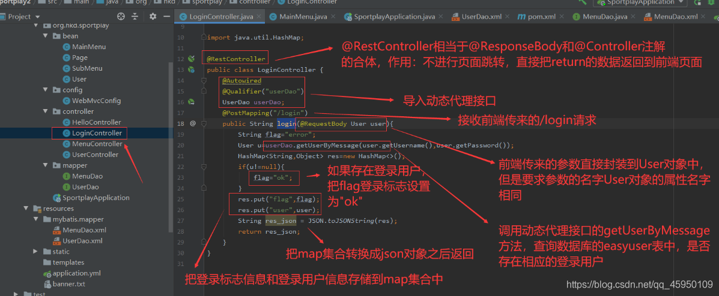Click the @ gutter icon on line 18
This screenshot has height=296, width=719.
pyautogui.click(x=193, y=123)
